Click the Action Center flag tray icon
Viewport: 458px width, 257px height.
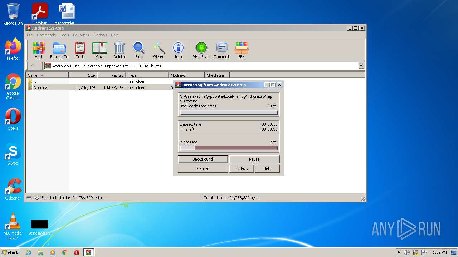[424, 252]
